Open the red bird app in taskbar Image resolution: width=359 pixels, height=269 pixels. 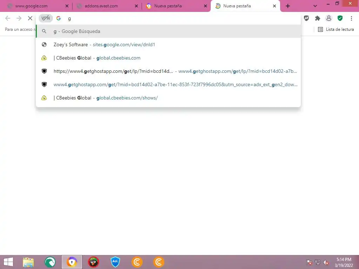[93, 262]
